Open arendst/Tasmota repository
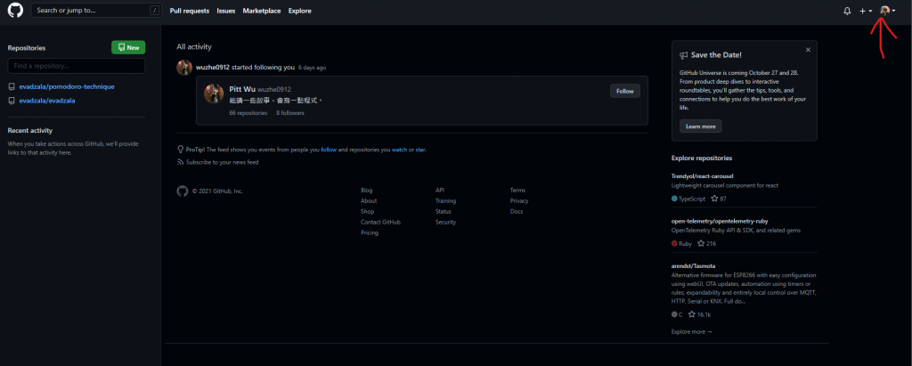Viewport: 912px width, 366px height. coord(693,266)
